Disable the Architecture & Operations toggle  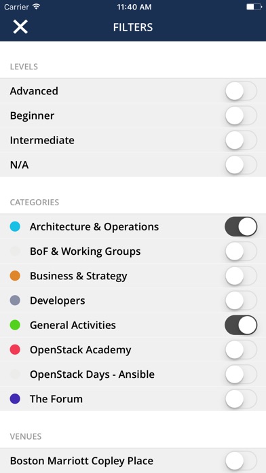241,226
